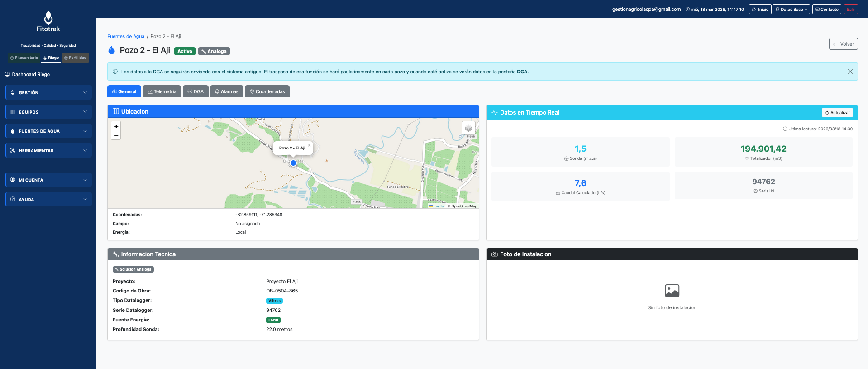Open Dashboard Riego in the sidebar
The height and width of the screenshot is (369, 868).
(31, 74)
